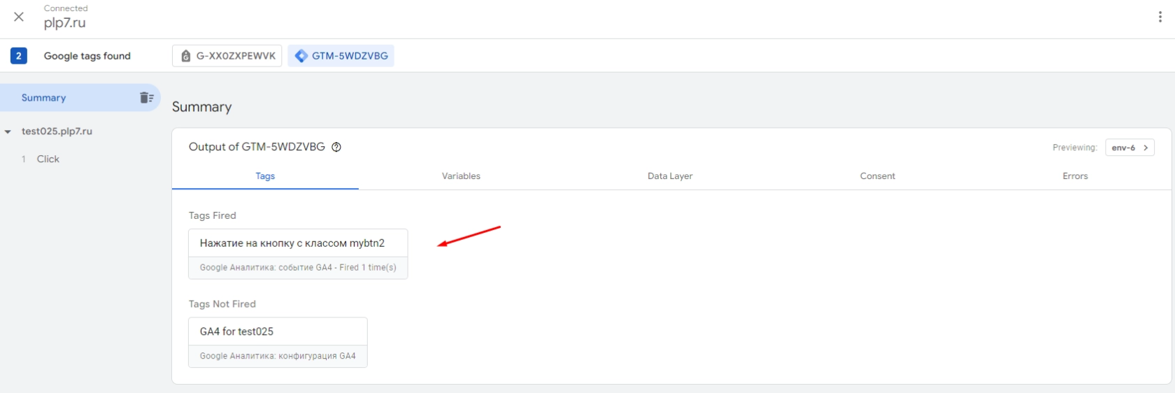Click the Previewing label
The width and height of the screenshot is (1175, 393).
1075,148
